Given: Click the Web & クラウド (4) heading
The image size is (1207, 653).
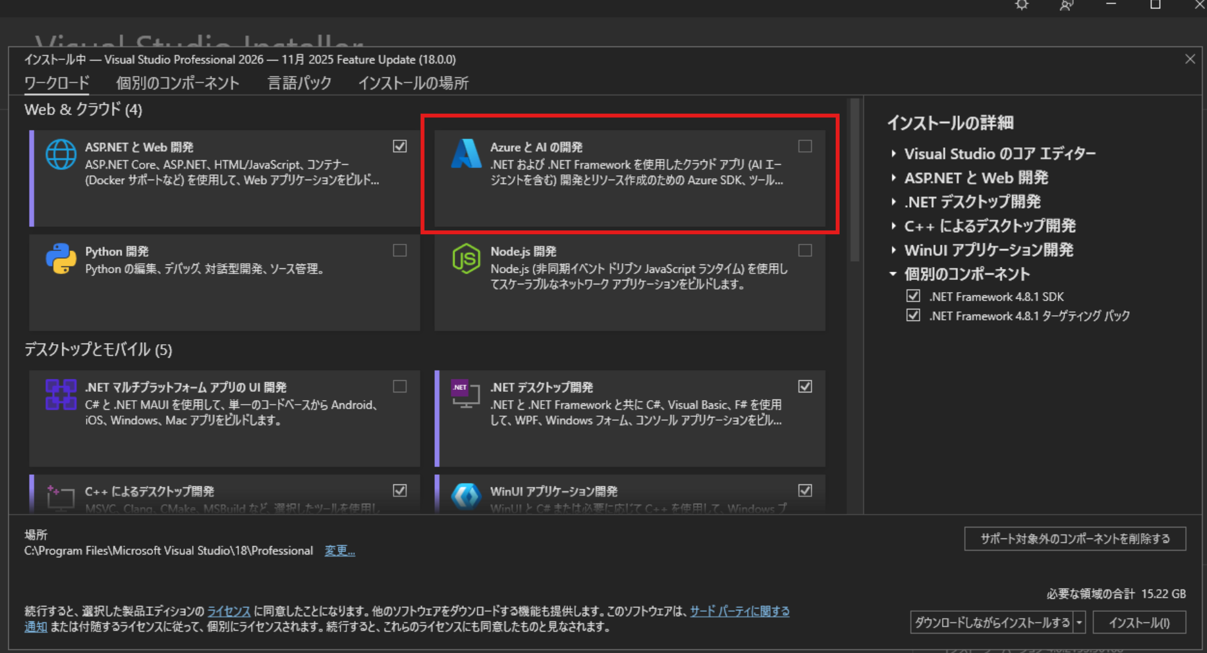Looking at the screenshot, I should 83,109.
